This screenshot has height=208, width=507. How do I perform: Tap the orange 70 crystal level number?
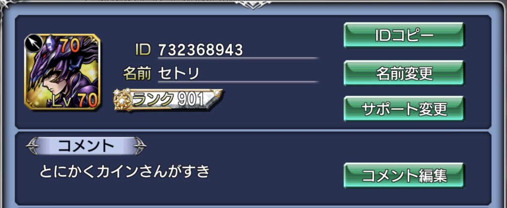tap(69, 47)
